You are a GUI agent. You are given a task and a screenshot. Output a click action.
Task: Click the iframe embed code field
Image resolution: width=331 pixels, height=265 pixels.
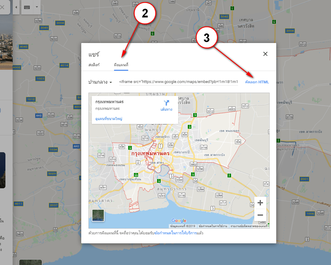tap(178, 82)
